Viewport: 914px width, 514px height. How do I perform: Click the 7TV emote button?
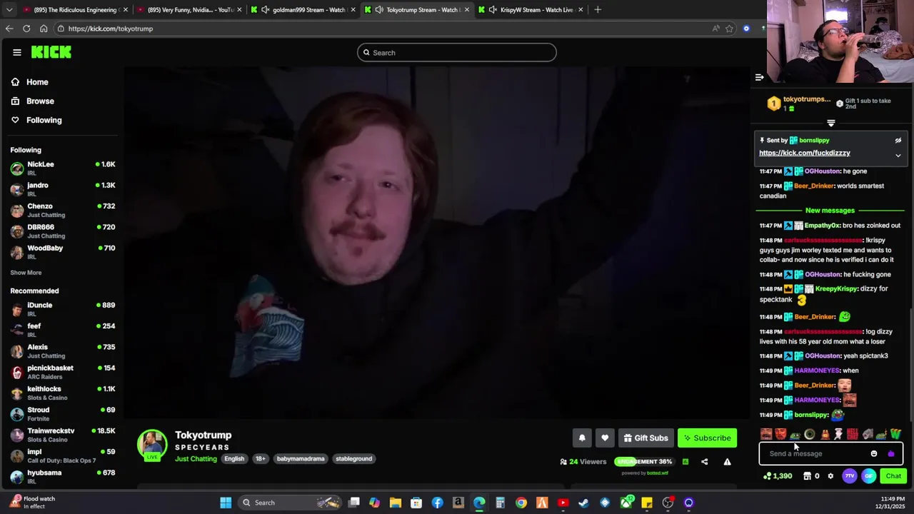tap(849, 476)
